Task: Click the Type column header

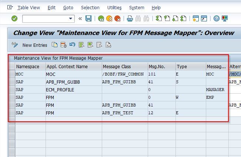Action: click(x=191, y=67)
